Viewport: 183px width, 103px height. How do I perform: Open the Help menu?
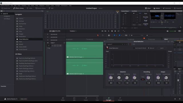70,5
